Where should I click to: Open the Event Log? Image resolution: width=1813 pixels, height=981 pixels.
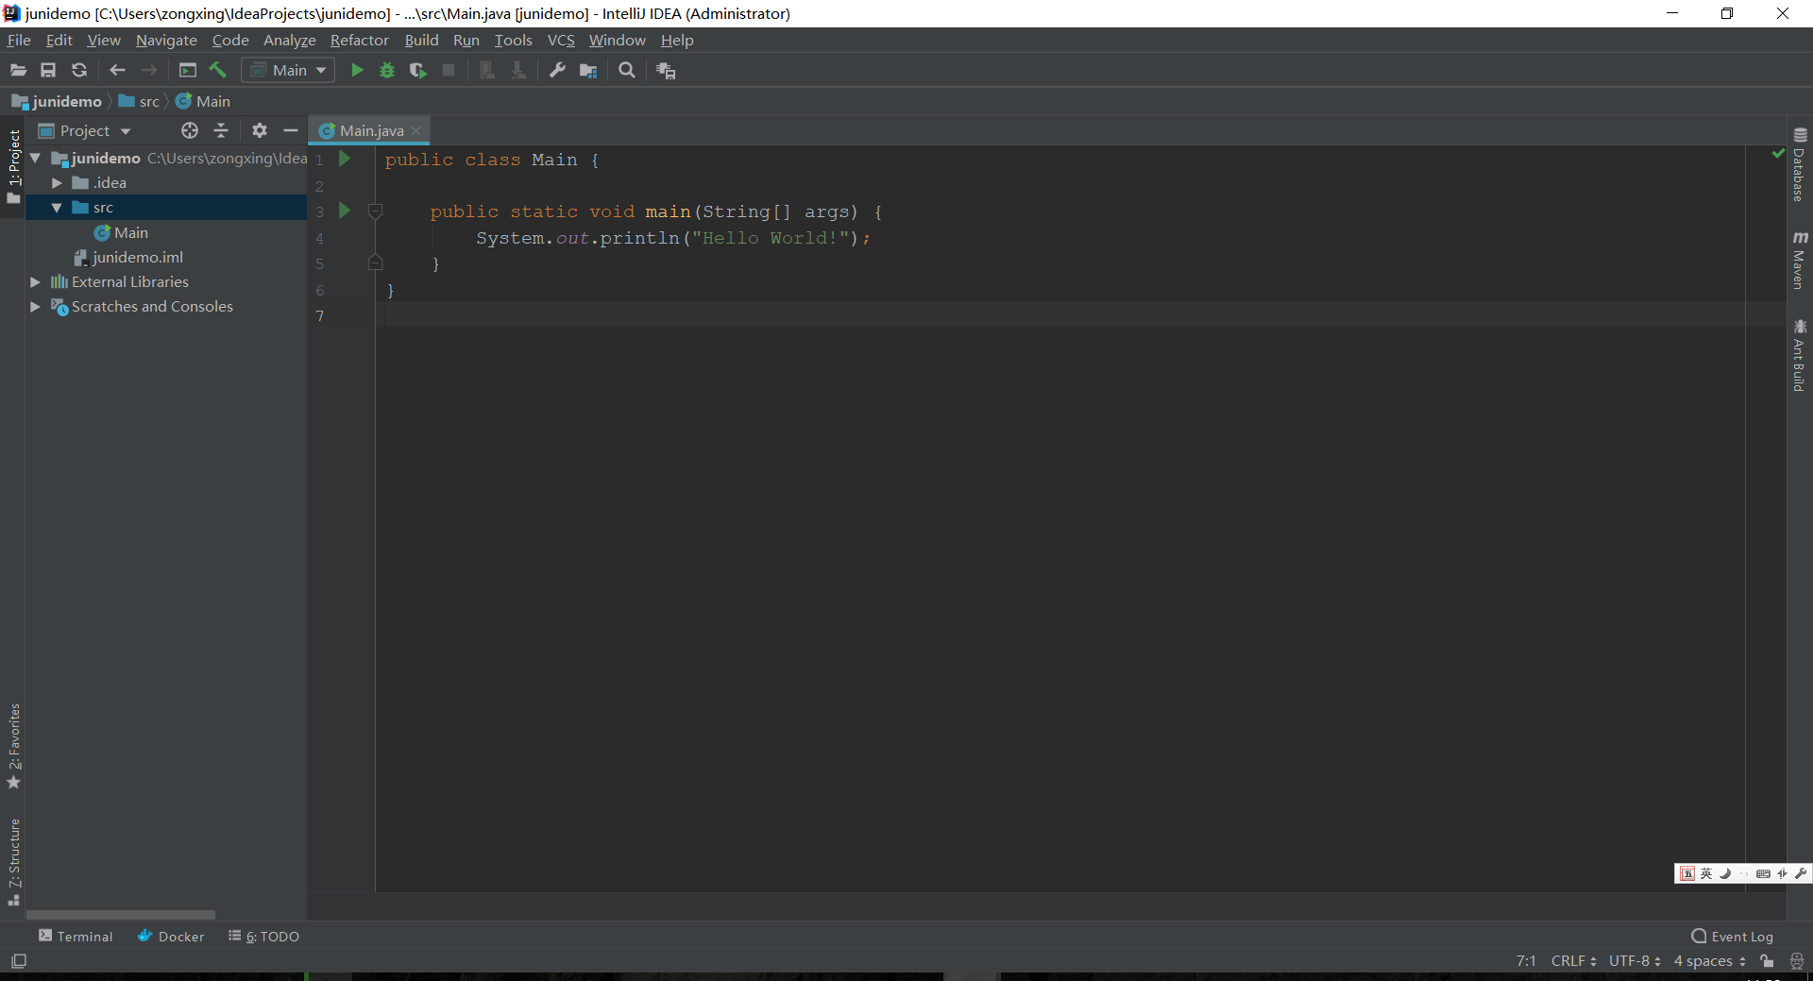click(x=1733, y=936)
